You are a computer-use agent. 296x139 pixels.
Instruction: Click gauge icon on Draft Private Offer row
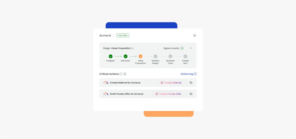pyautogui.click(x=106, y=94)
